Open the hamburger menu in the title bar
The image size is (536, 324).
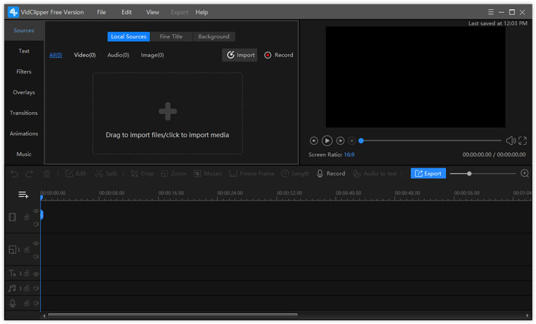pyautogui.click(x=490, y=12)
